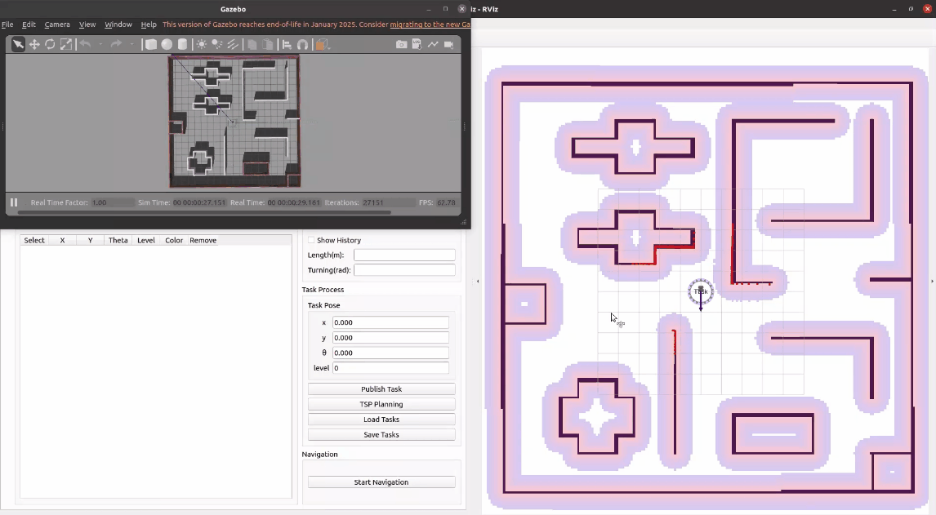
Task: Follow the 'migrating to the new Ga' link
Action: (x=430, y=24)
